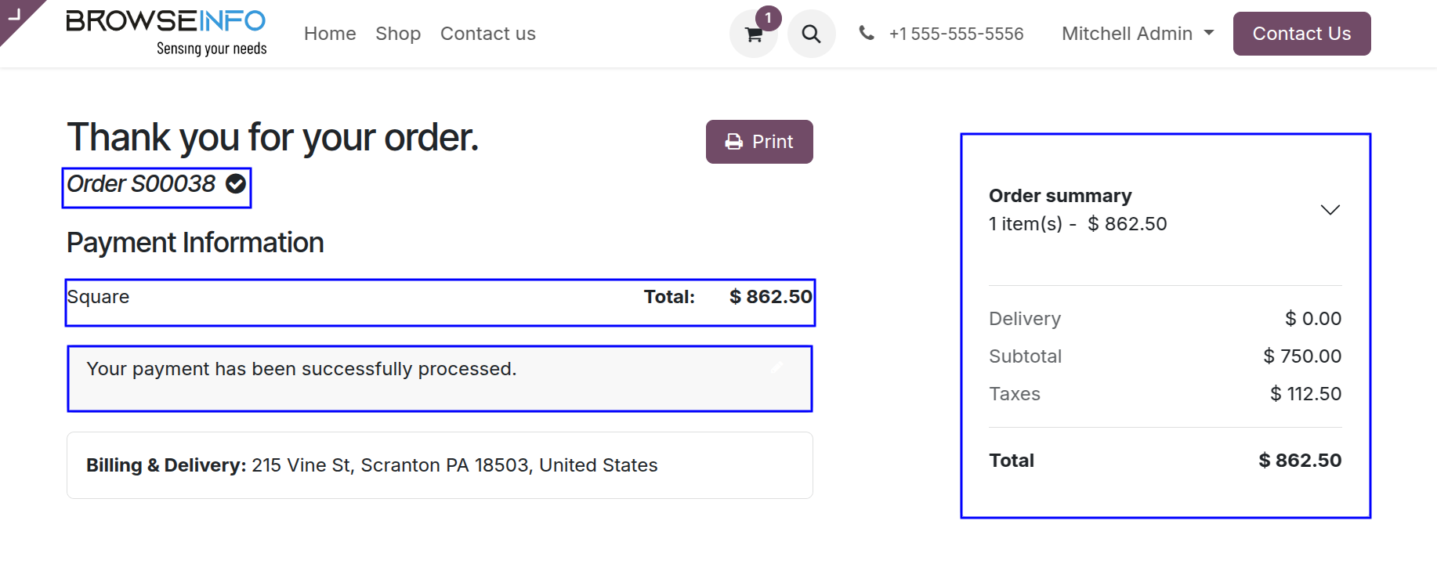Click the dropdown caret beside Mitchell Admin
The width and height of the screenshot is (1437, 564).
pyautogui.click(x=1209, y=33)
